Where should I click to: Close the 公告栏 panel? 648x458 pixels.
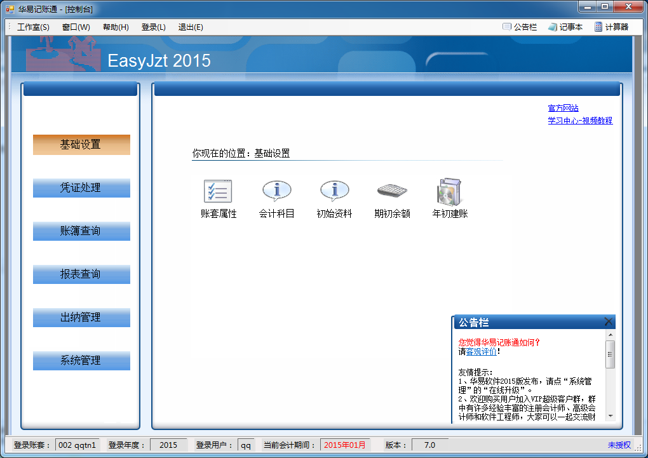[x=608, y=322]
